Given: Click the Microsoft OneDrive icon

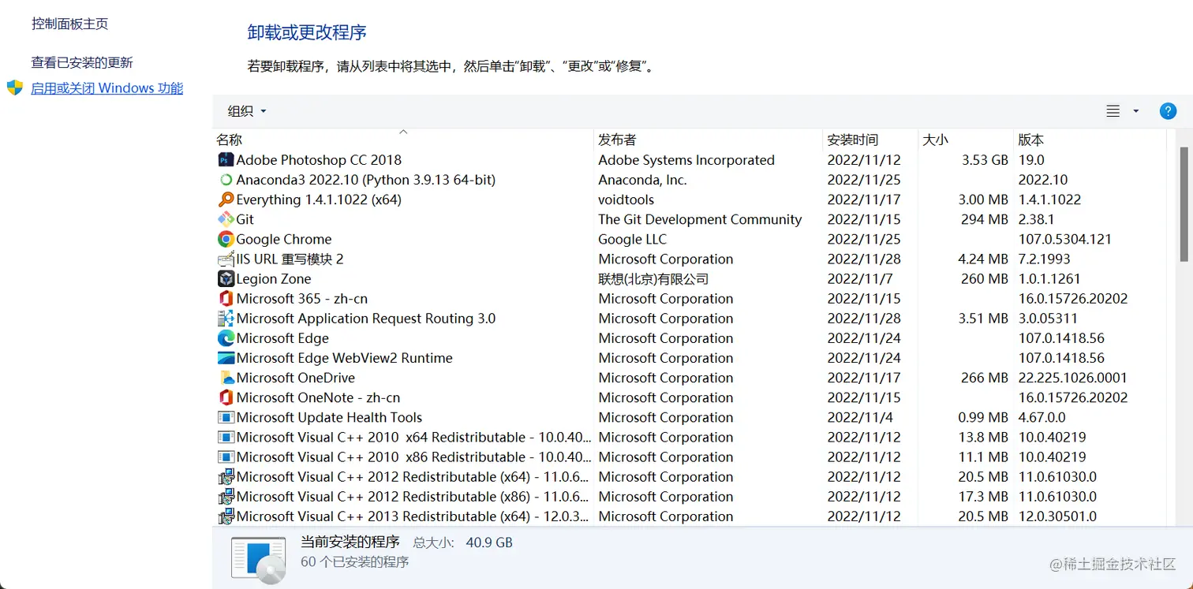Looking at the screenshot, I should pyautogui.click(x=226, y=378).
